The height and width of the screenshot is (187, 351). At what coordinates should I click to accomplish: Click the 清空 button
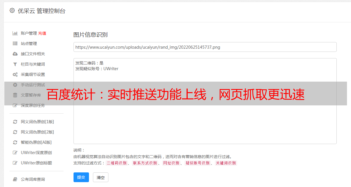pos(101,177)
